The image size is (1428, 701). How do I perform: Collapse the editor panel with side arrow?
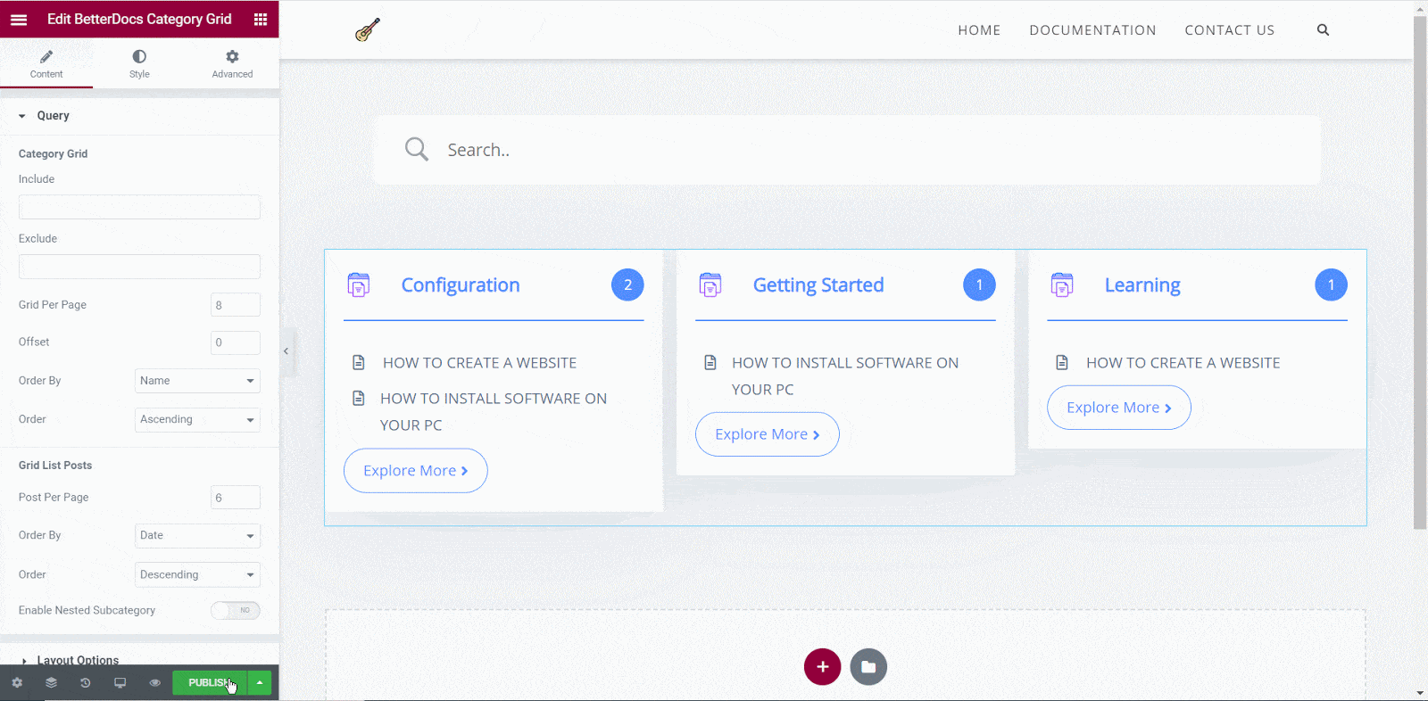(286, 351)
